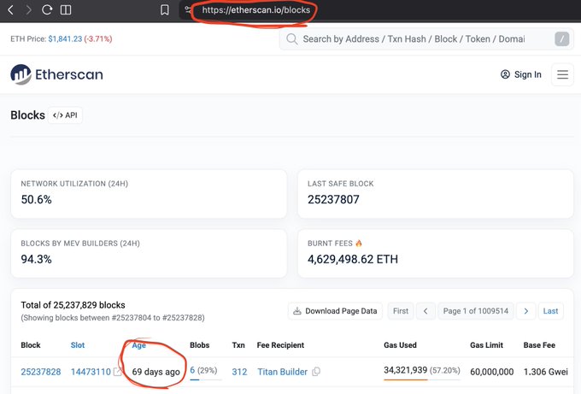The image size is (581, 394).
Task: Click the search magnifier icon
Action: point(291,39)
